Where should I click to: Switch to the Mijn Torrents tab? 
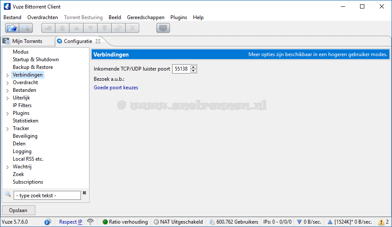tap(28, 41)
